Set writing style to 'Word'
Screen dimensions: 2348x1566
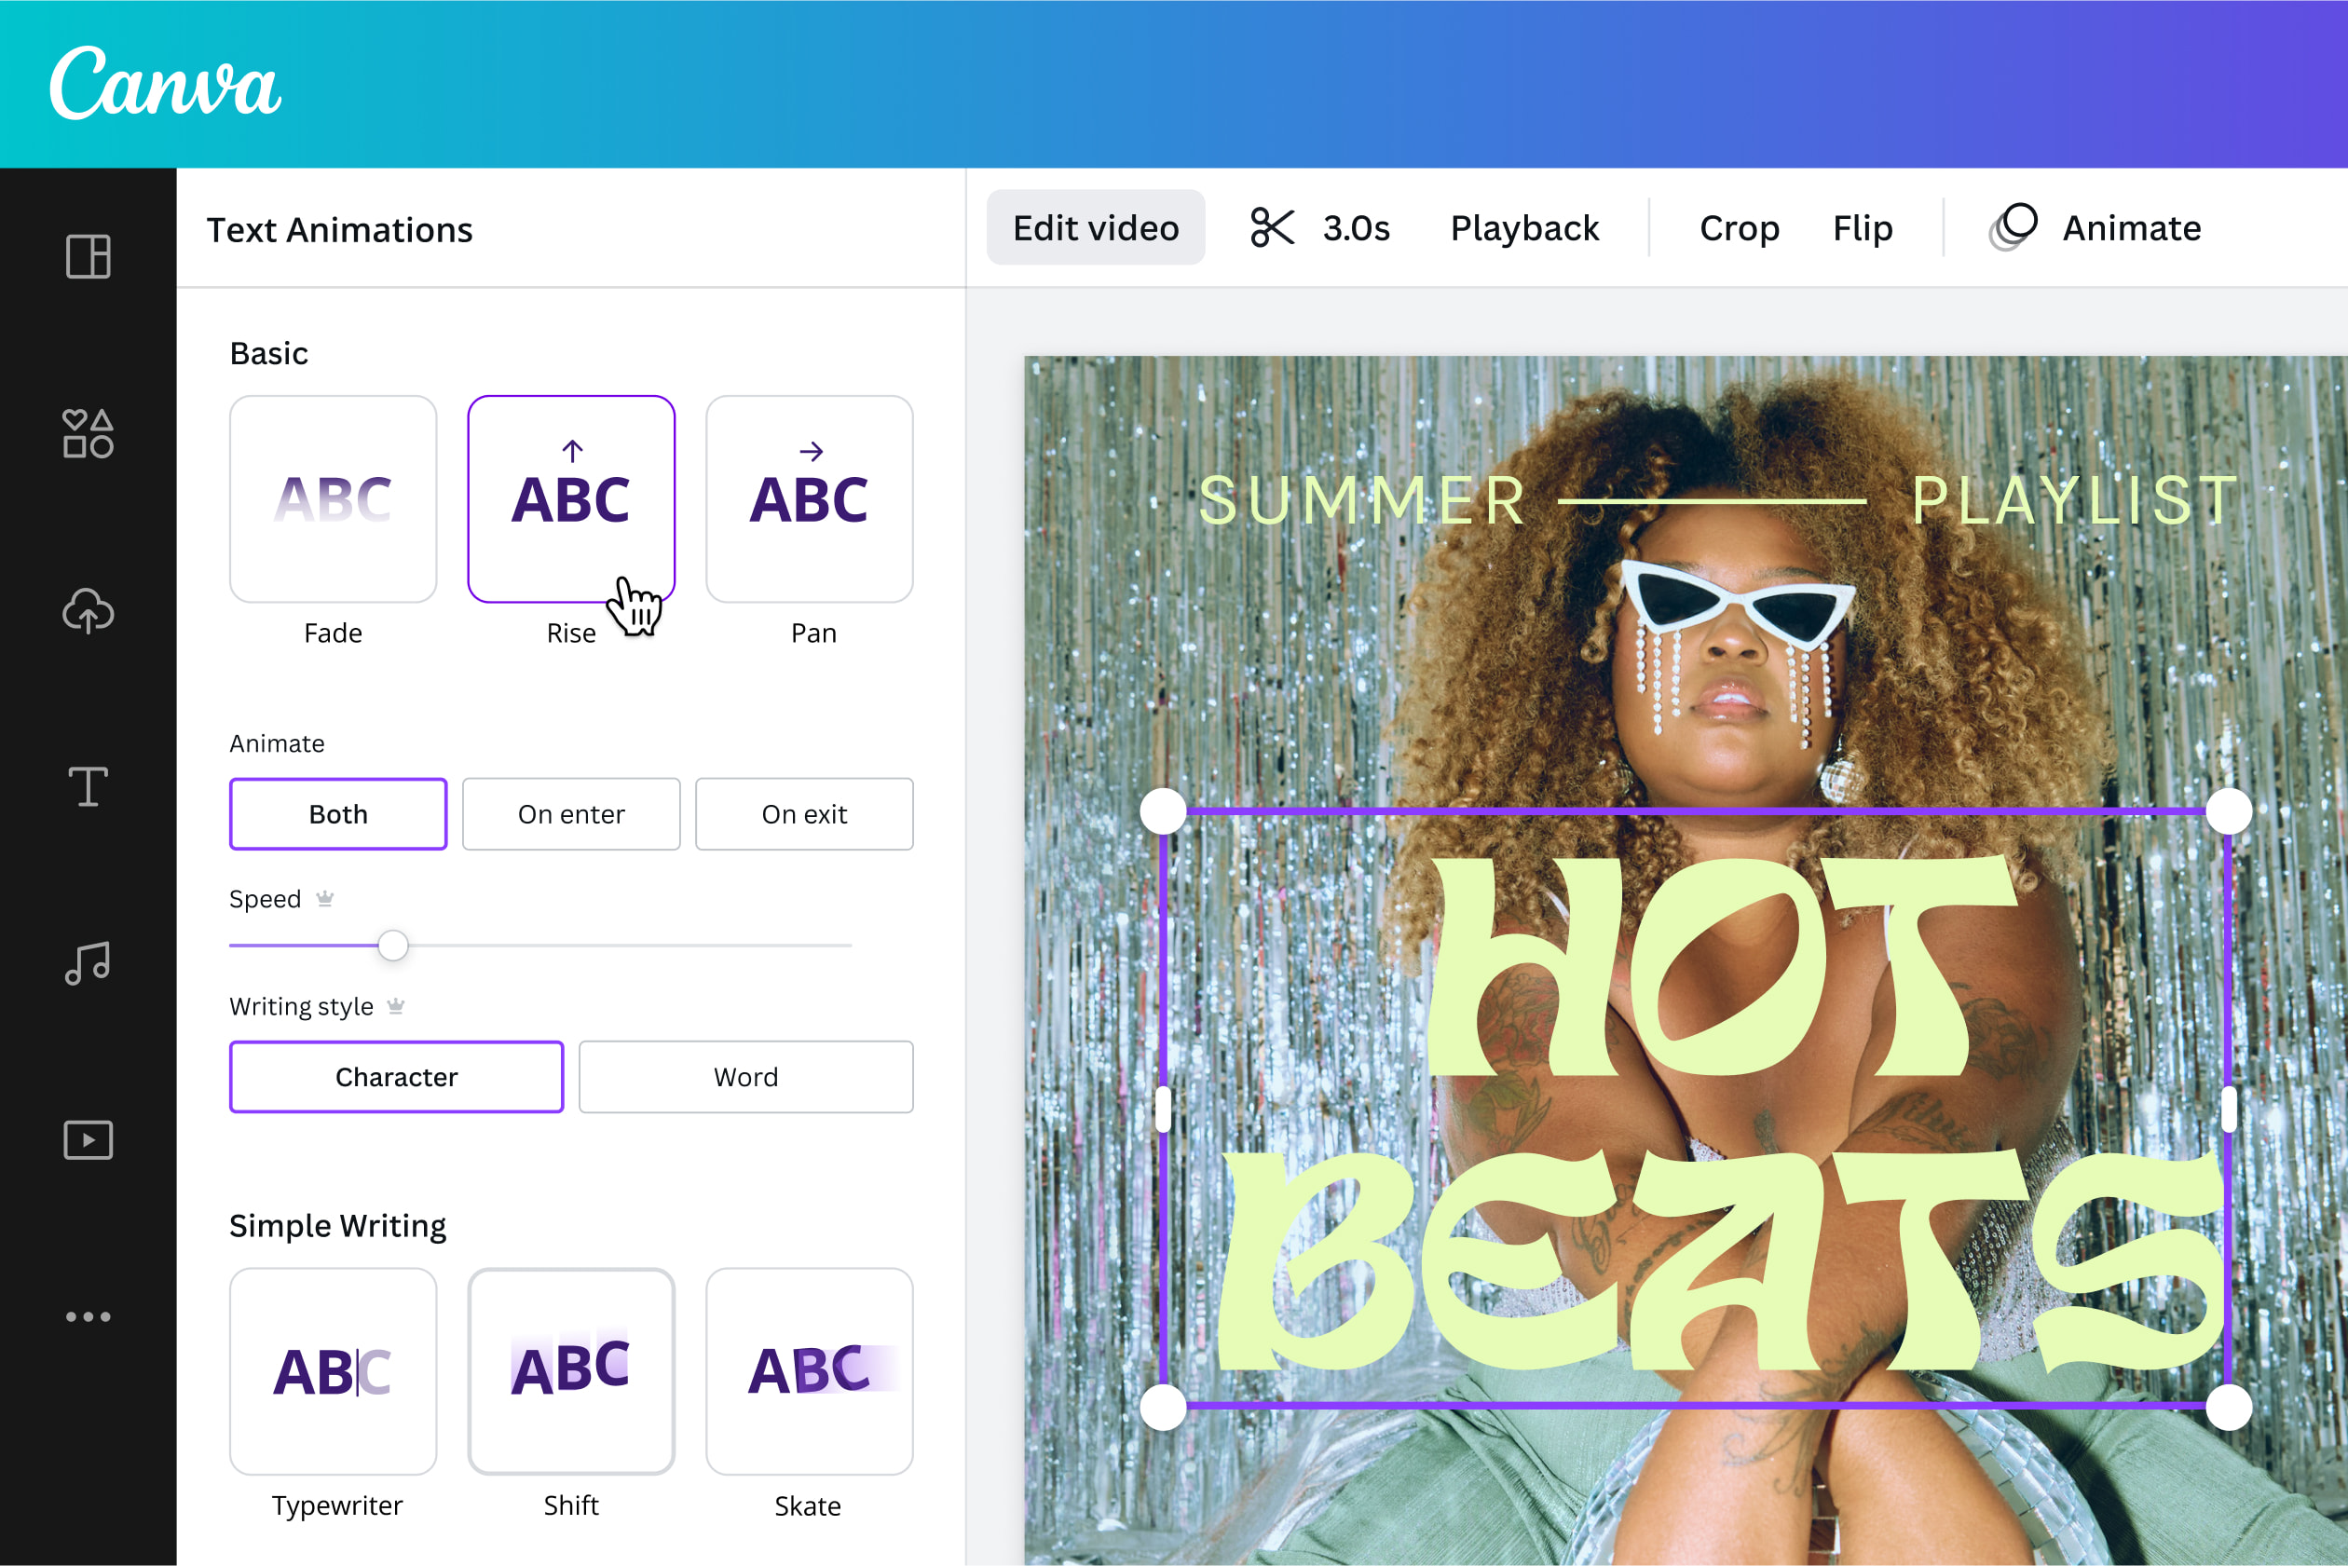745,1077
